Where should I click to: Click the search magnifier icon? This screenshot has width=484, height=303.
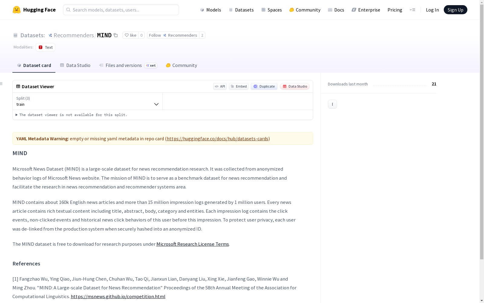(68, 10)
